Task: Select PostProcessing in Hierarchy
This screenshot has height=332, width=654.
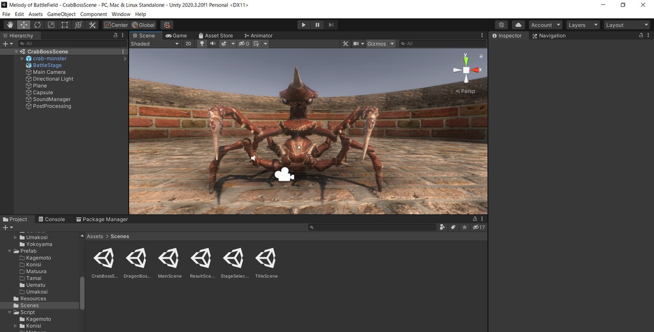Action: point(52,106)
